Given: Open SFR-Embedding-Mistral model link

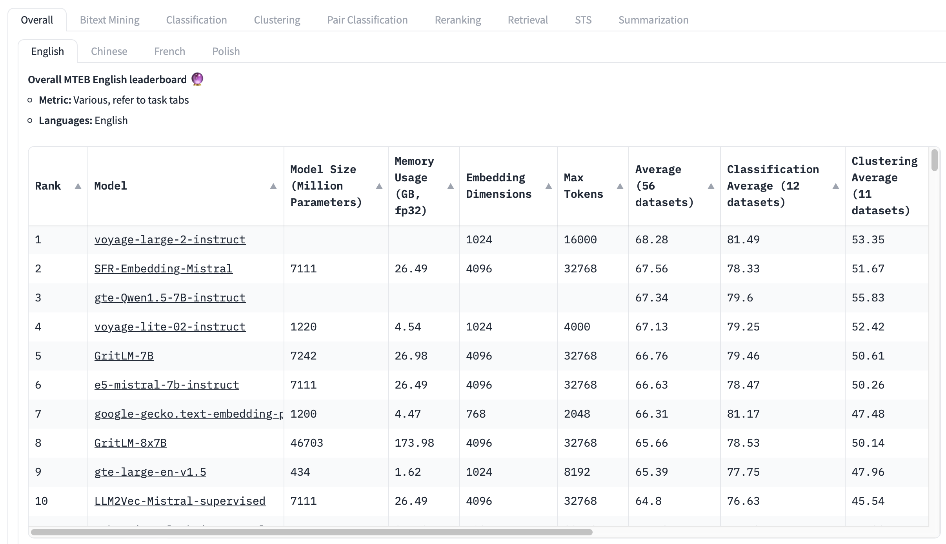Looking at the screenshot, I should click(x=163, y=269).
